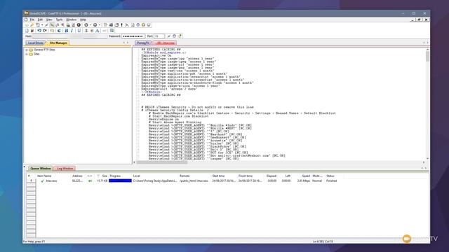Click the find icon in editor toolbar
This screenshot has width=449, height=252.
52,31
